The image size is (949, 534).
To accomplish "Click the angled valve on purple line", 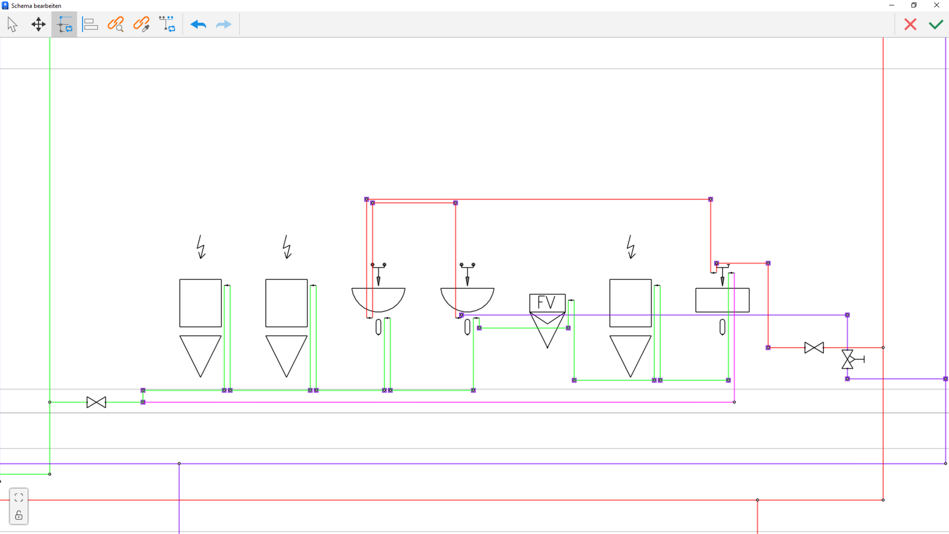I will (849, 359).
